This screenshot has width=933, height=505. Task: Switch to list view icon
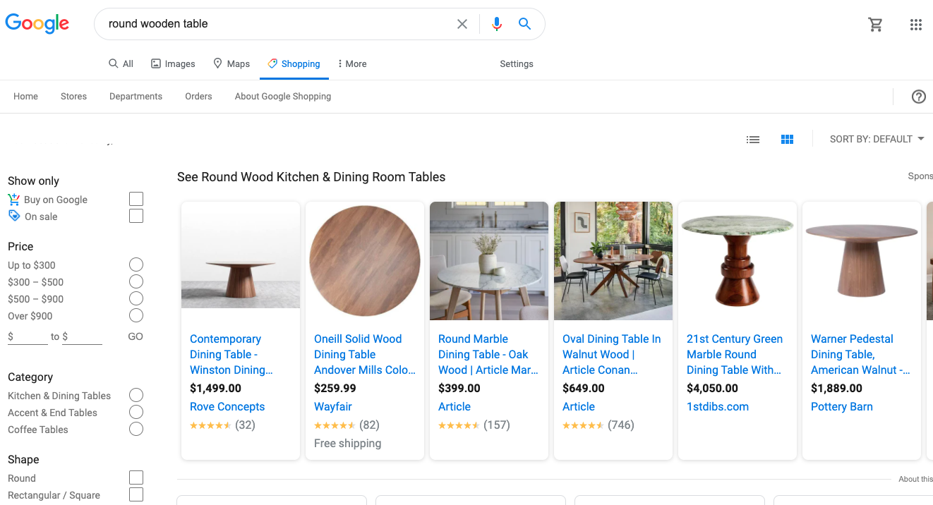point(753,140)
